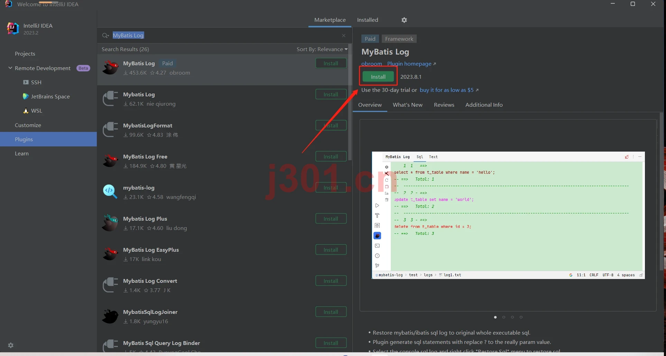This screenshot has height=356, width=666.
Task: Click the Framework tag in plugin details
Action: (x=399, y=39)
